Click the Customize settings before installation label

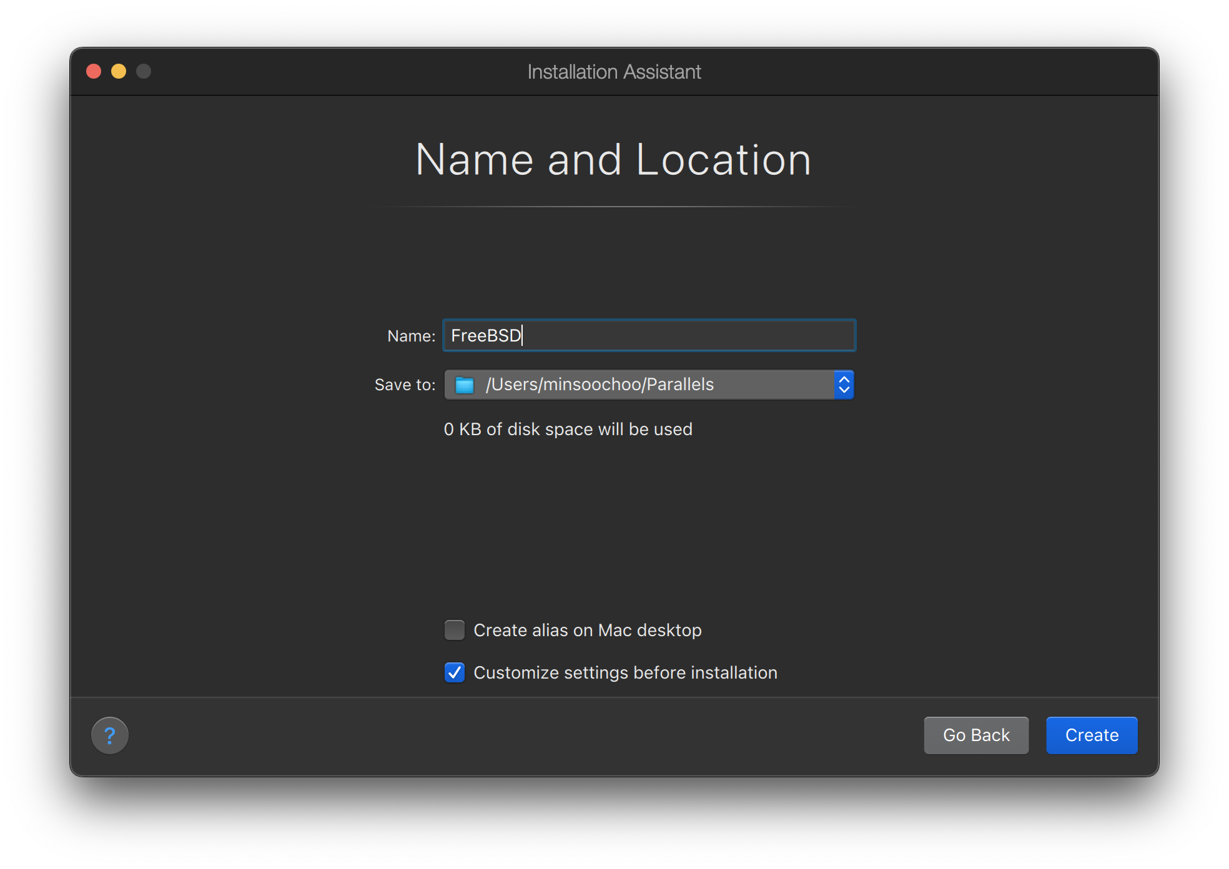(x=625, y=672)
